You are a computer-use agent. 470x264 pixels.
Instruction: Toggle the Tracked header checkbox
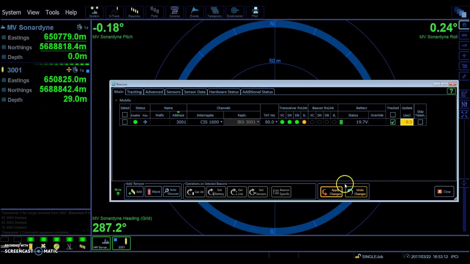[x=393, y=115]
